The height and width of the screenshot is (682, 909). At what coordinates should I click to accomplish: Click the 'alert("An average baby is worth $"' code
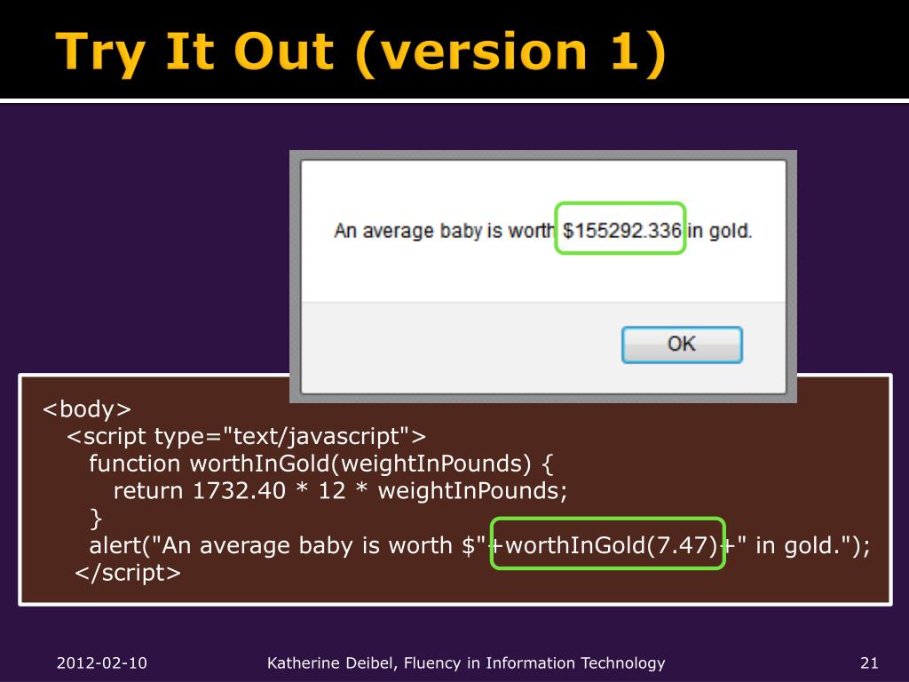[287, 545]
